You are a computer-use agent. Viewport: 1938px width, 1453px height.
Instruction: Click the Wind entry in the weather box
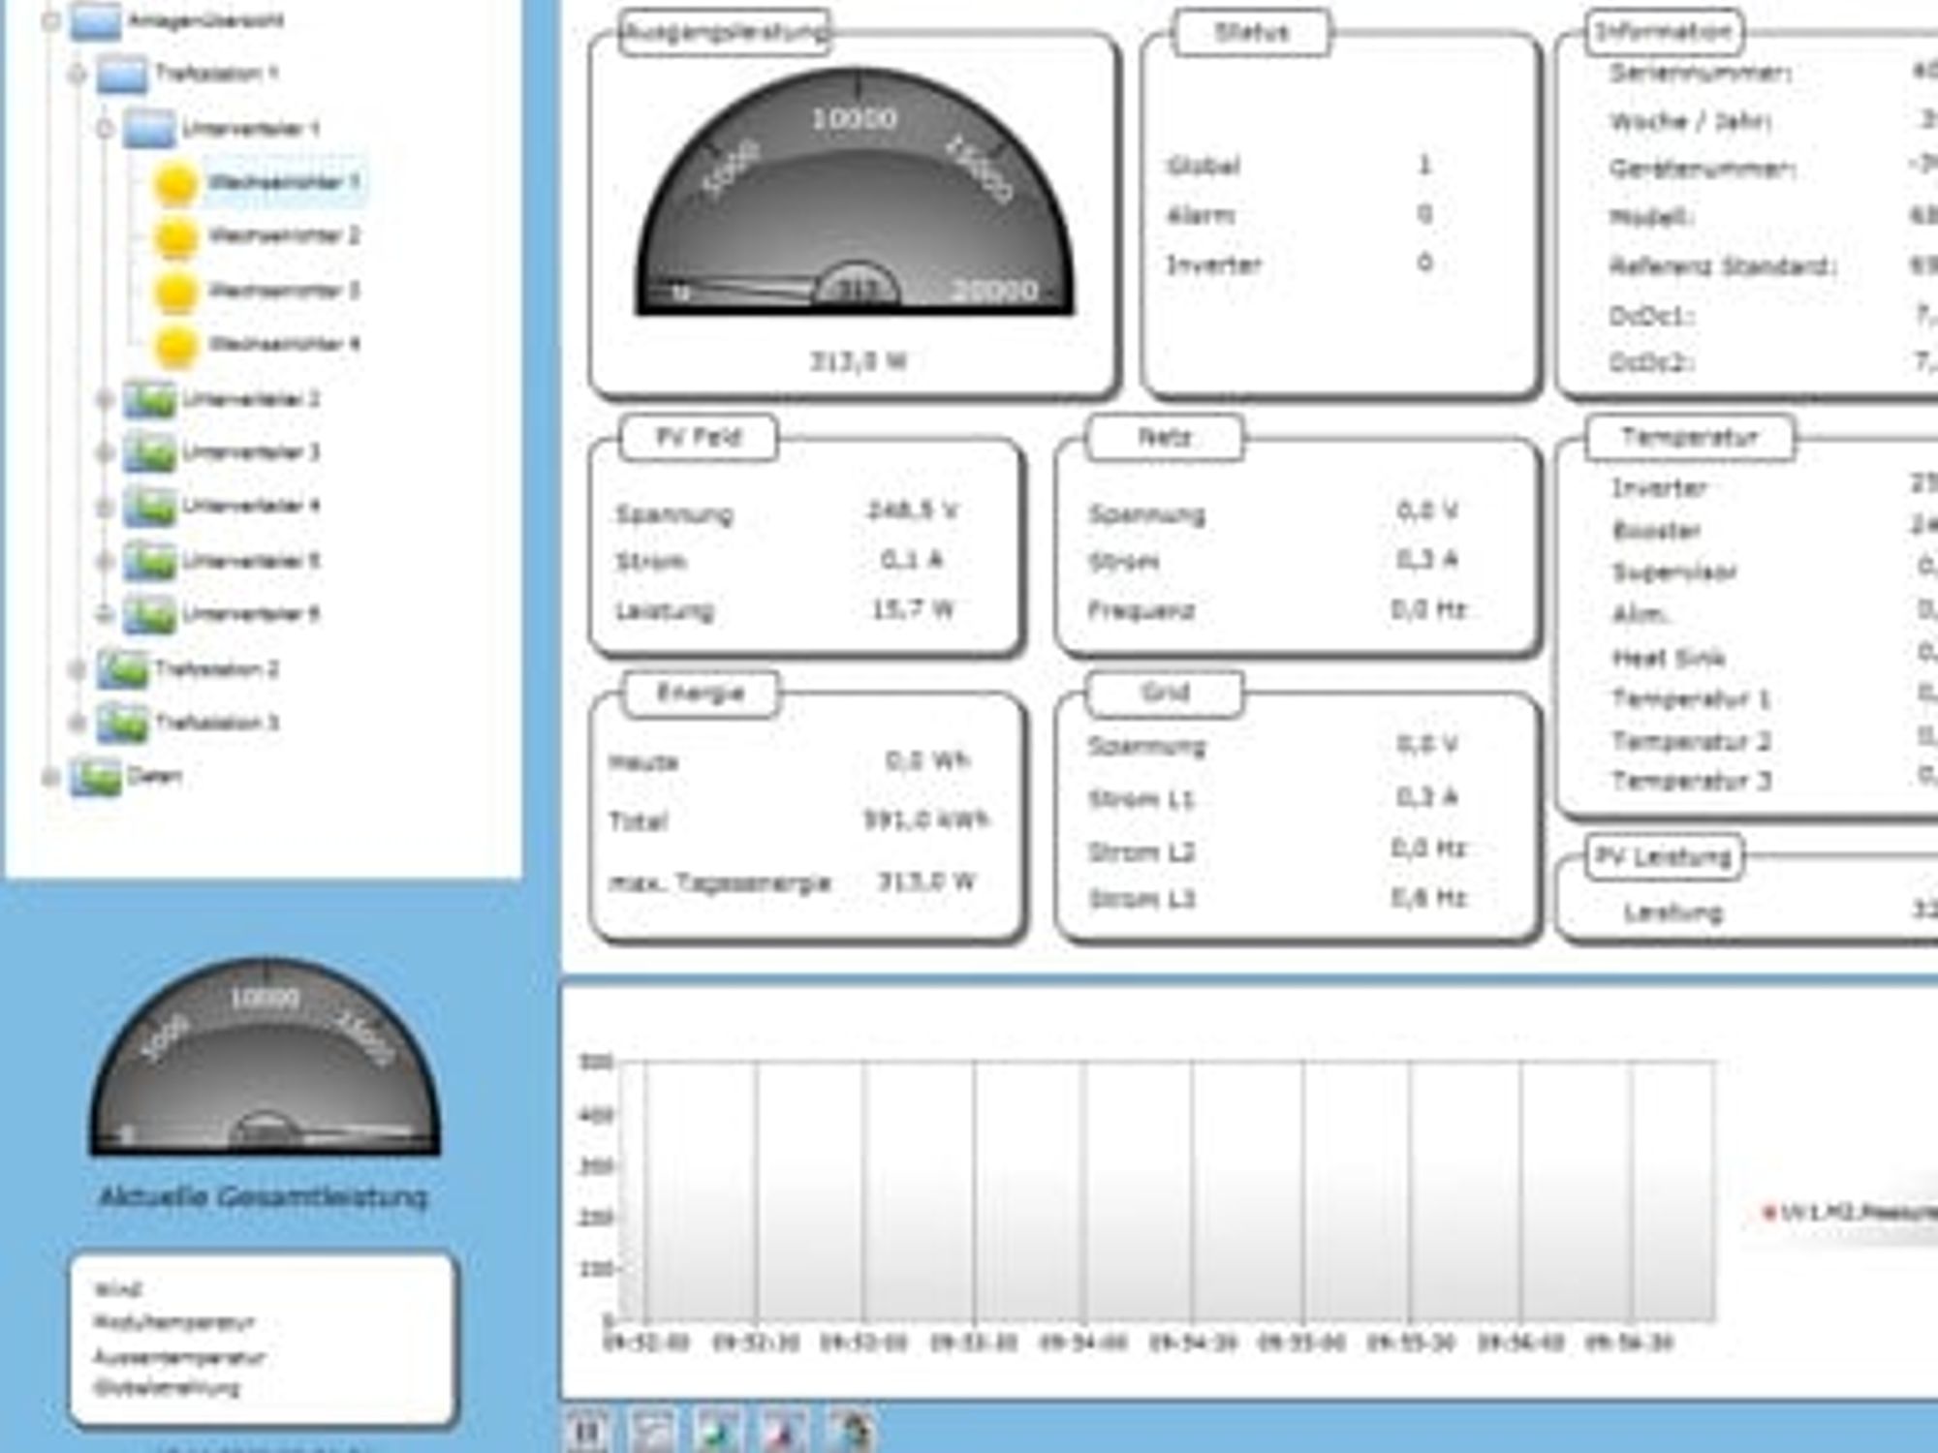click(x=118, y=1289)
